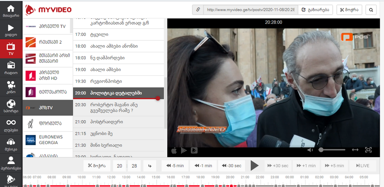
Task: Select ტელესკოლა channel
Action: point(48,92)
